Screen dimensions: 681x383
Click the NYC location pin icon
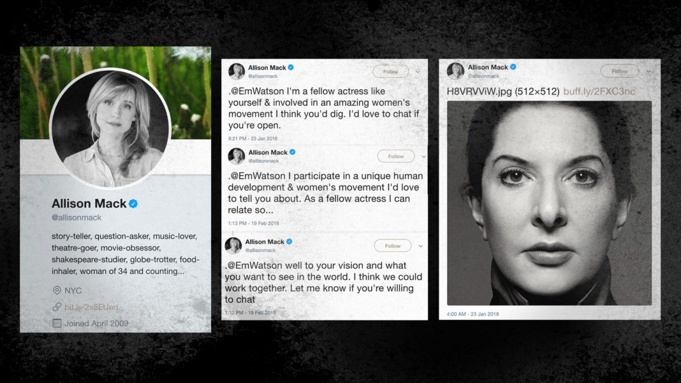[x=57, y=291]
